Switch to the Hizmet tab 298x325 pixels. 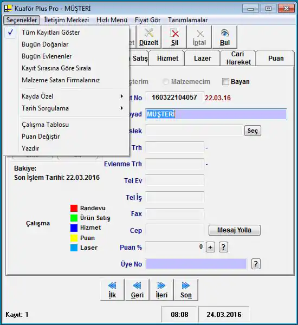tap(167, 58)
